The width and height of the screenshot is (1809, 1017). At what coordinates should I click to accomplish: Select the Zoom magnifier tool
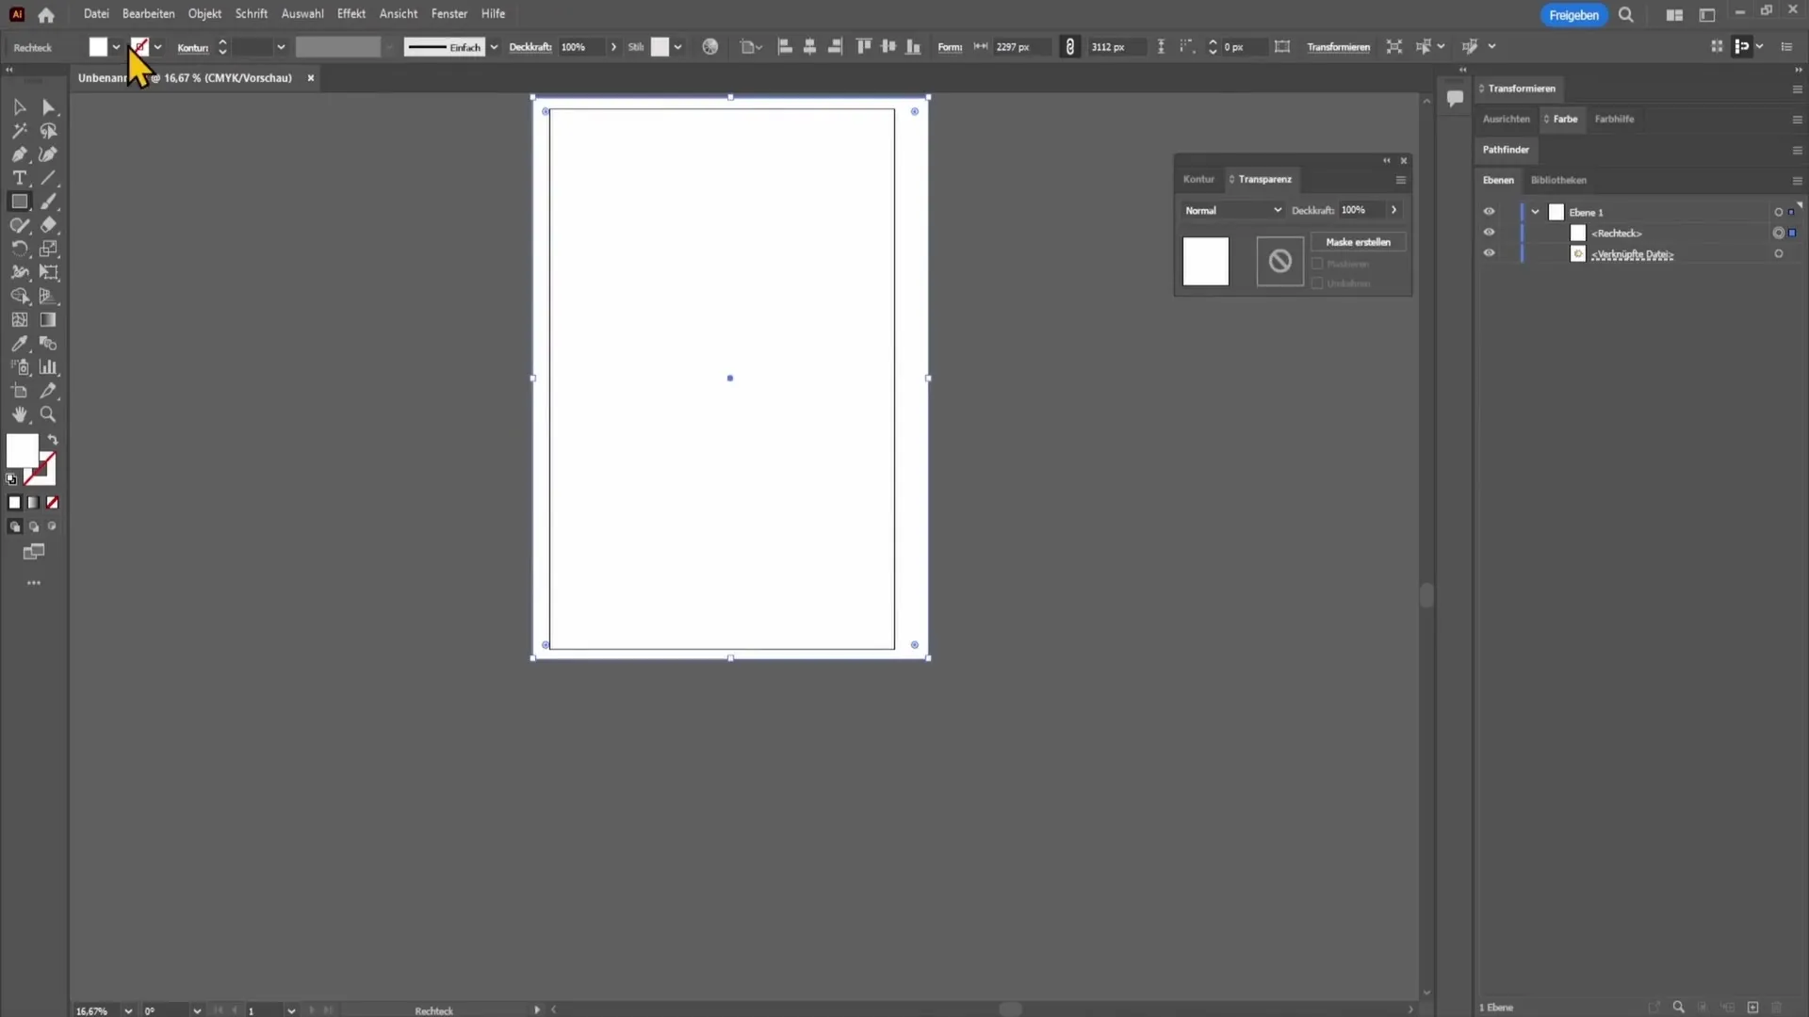point(49,414)
